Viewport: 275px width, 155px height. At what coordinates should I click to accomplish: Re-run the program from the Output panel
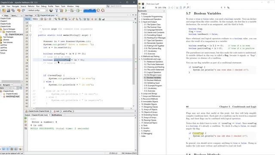[x=26, y=118]
